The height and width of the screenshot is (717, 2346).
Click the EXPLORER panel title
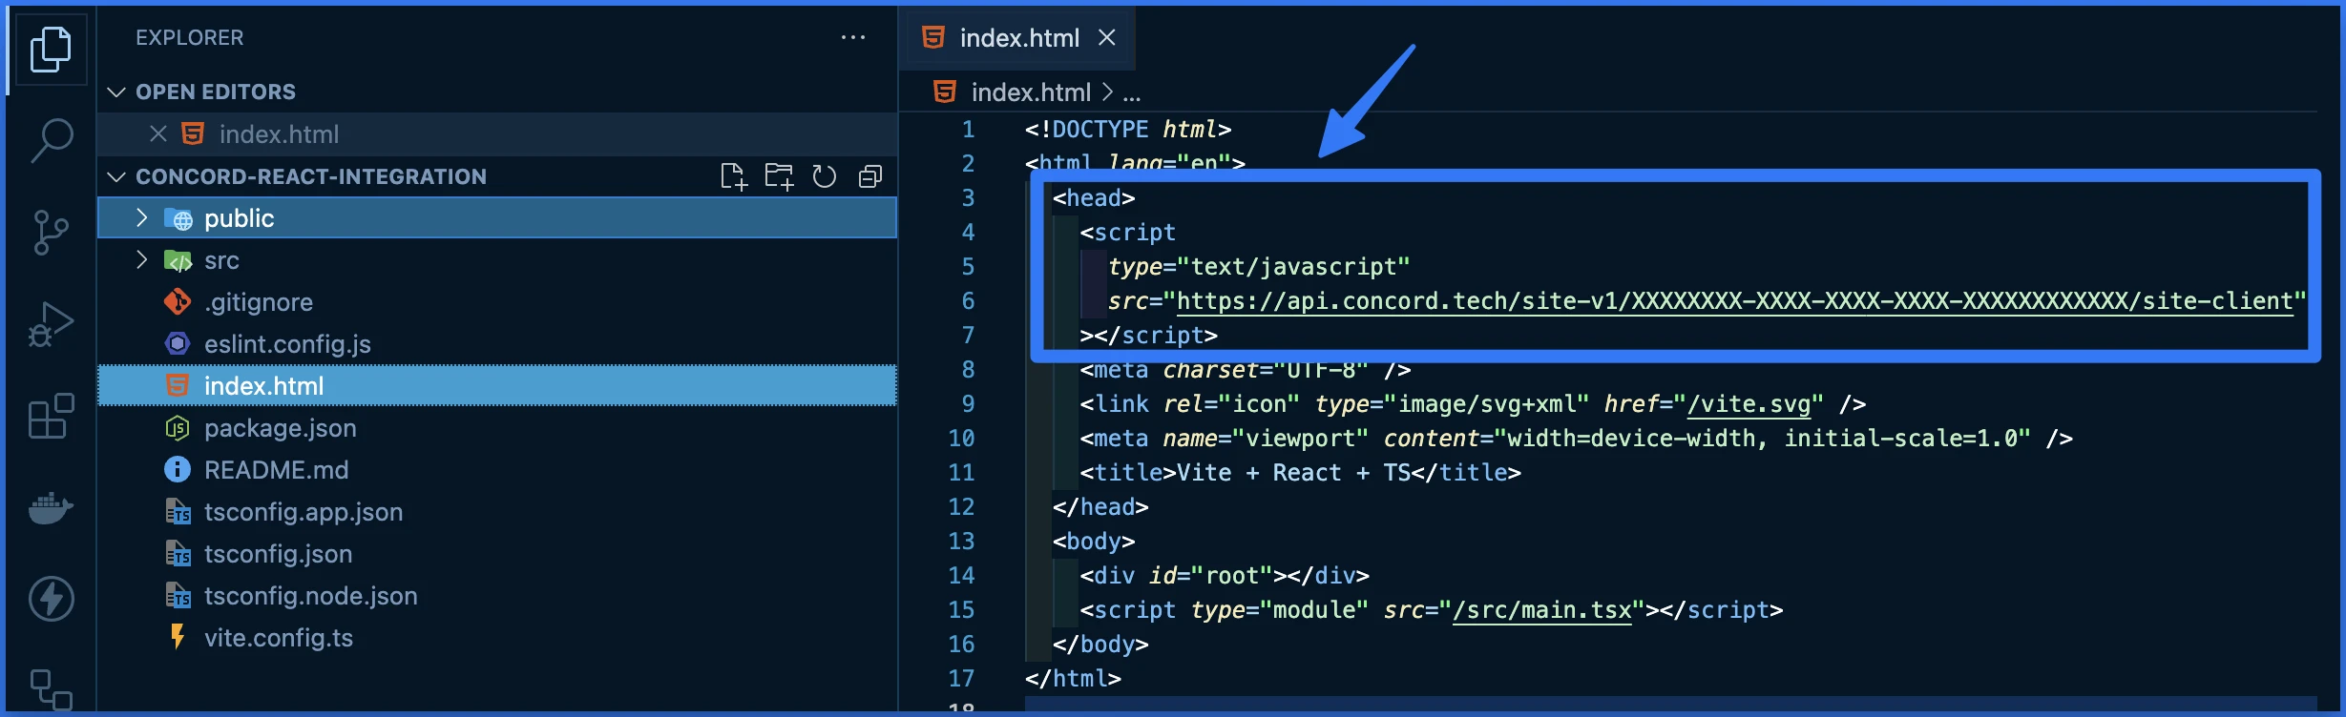pos(189,37)
